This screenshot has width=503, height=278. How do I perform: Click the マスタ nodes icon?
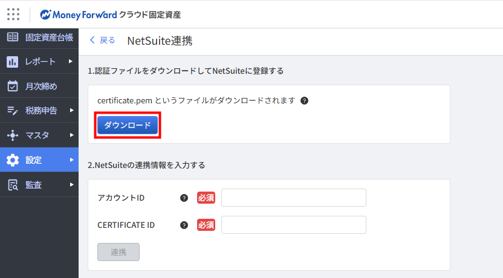tap(13, 135)
